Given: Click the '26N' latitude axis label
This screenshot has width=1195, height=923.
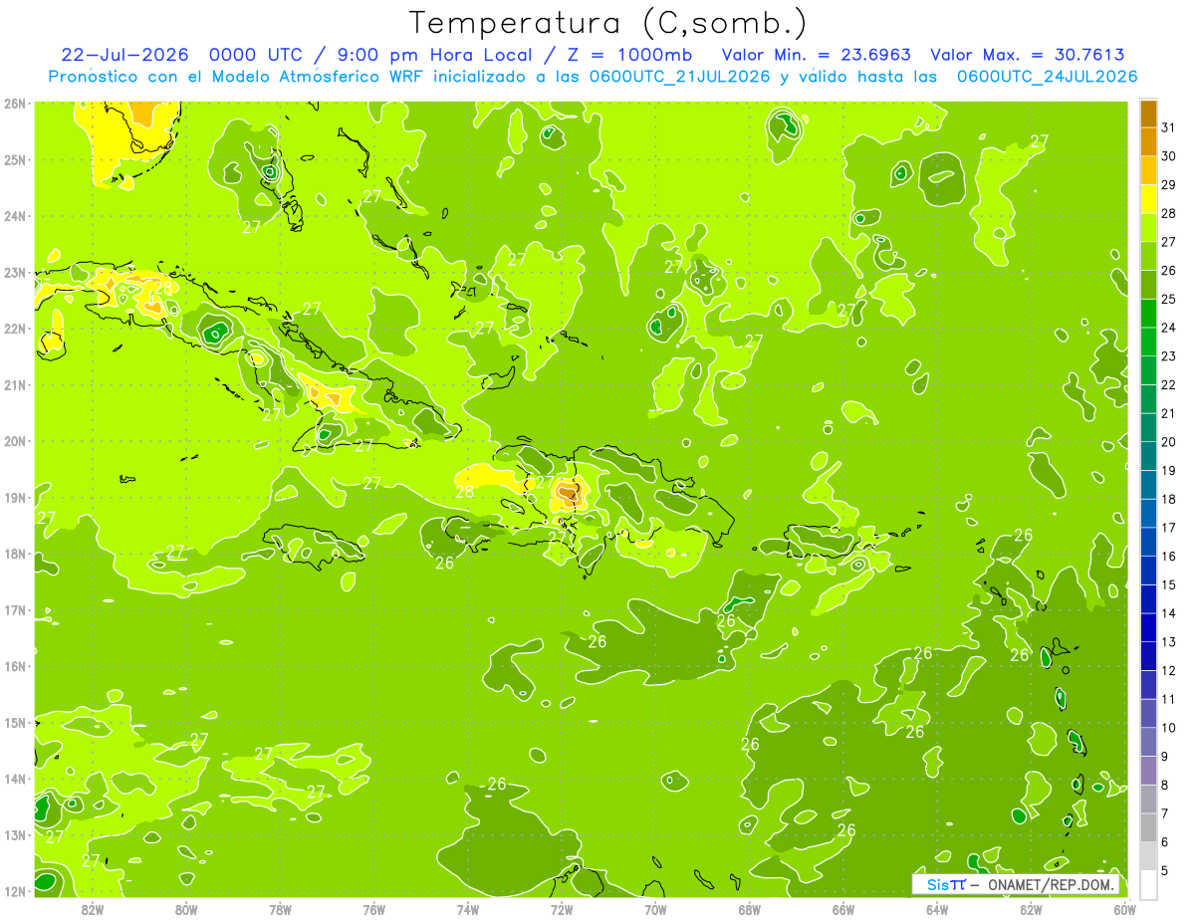Looking at the screenshot, I should pyautogui.click(x=15, y=104).
